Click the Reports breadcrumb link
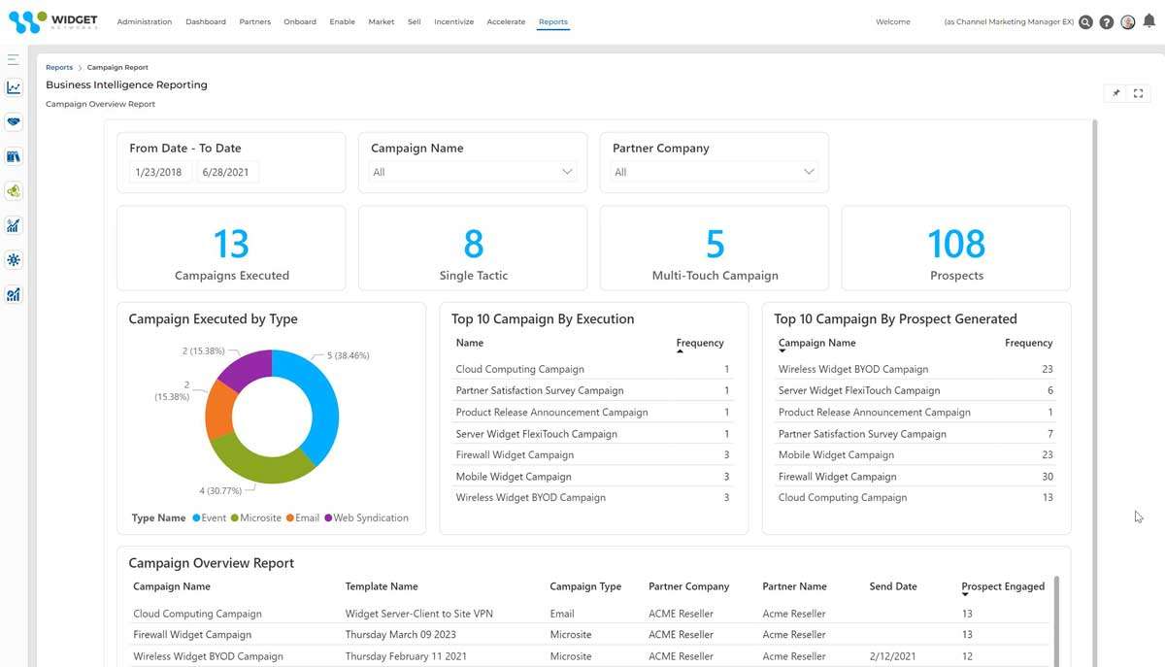 58,67
